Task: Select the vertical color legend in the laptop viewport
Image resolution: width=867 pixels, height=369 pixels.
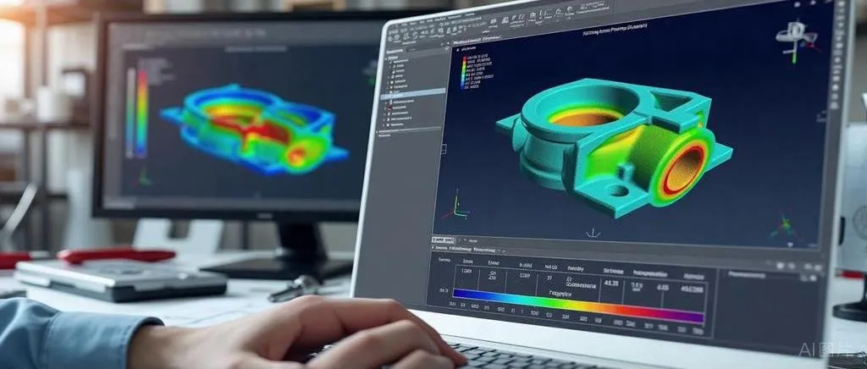Action: point(463,72)
